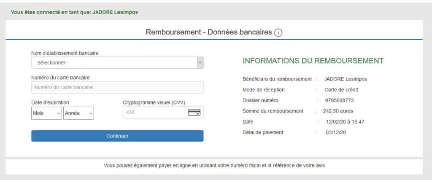The height and width of the screenshot is (180, 432).
Task: Click the dossier number 9795008773
Action: point(340,100)
